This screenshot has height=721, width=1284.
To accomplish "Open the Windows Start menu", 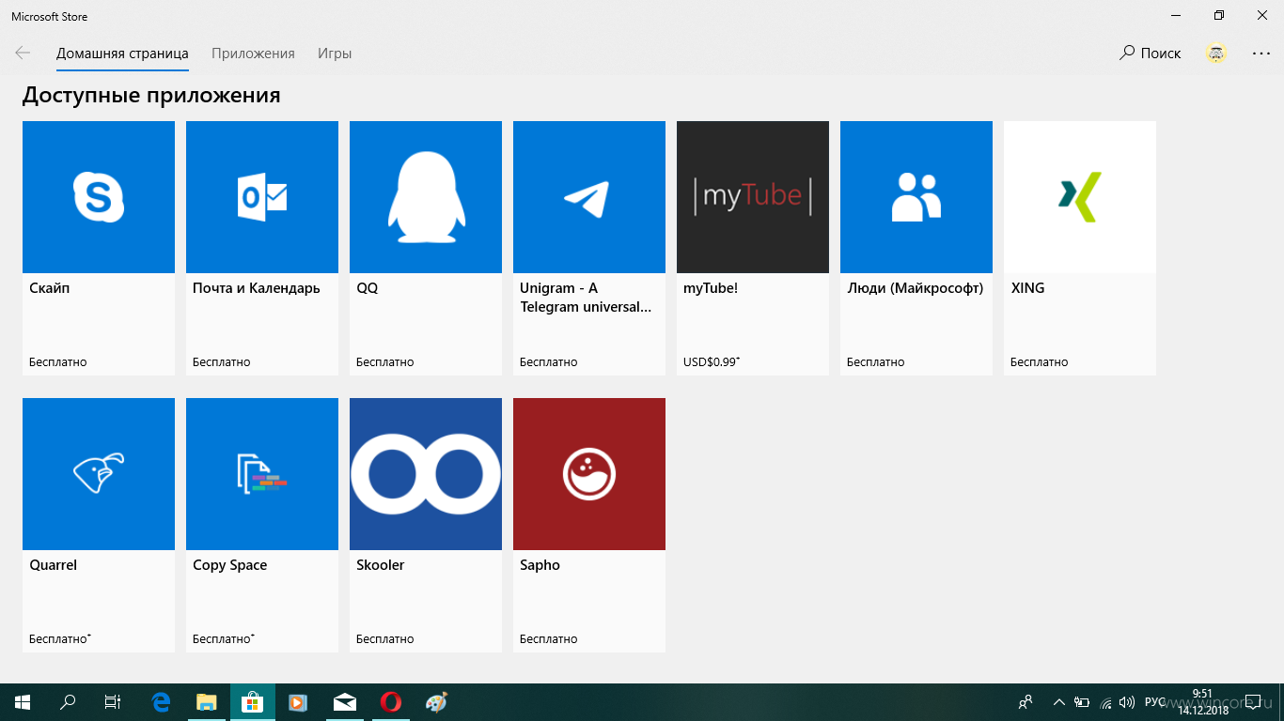I will coord(23,702).
